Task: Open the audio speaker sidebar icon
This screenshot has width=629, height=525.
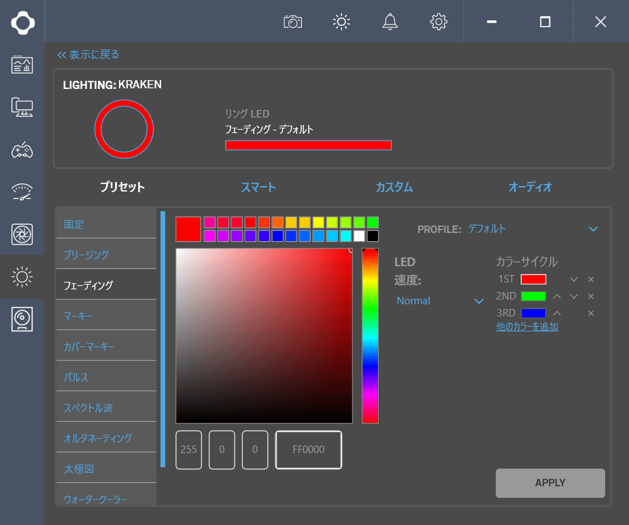Action: 22,319
